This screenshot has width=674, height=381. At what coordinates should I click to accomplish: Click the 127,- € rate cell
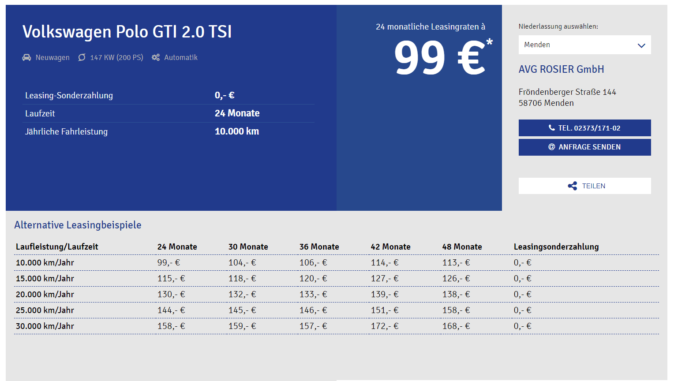coord(385,279)
